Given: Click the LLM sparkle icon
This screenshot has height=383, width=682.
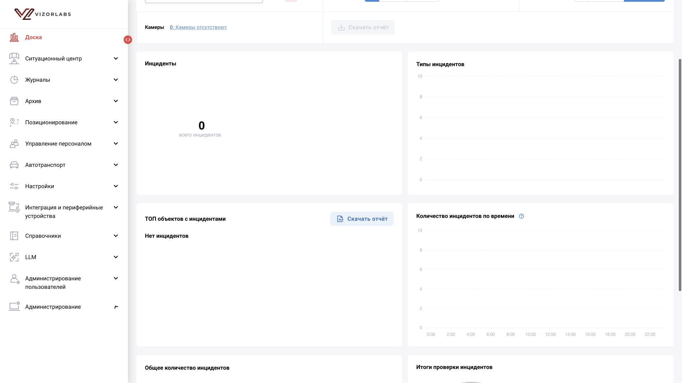Looking at the screenshot, I should (14, 257).
